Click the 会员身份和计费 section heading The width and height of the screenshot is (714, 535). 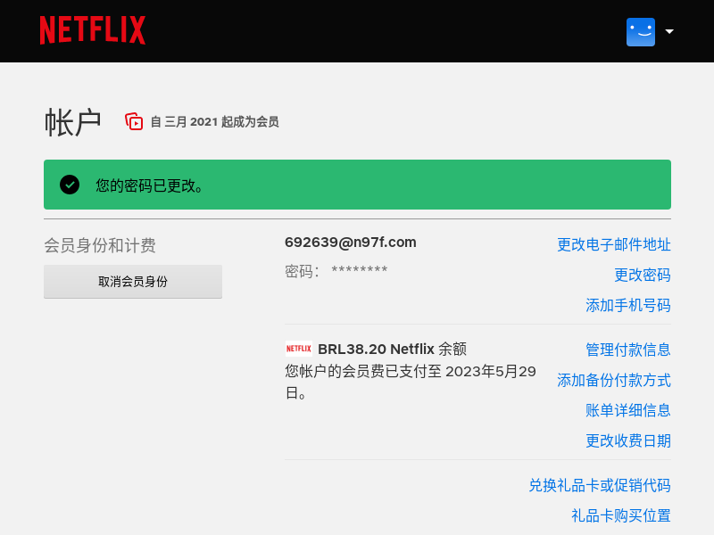100,246
